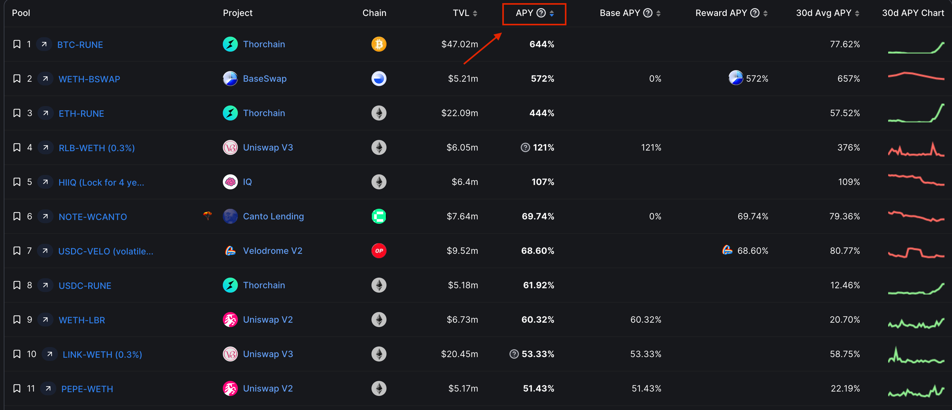Open external link arrow for LINK-WETH
Image resolution: width=952 pixels, height=410 pixels.
click(49, 354)
